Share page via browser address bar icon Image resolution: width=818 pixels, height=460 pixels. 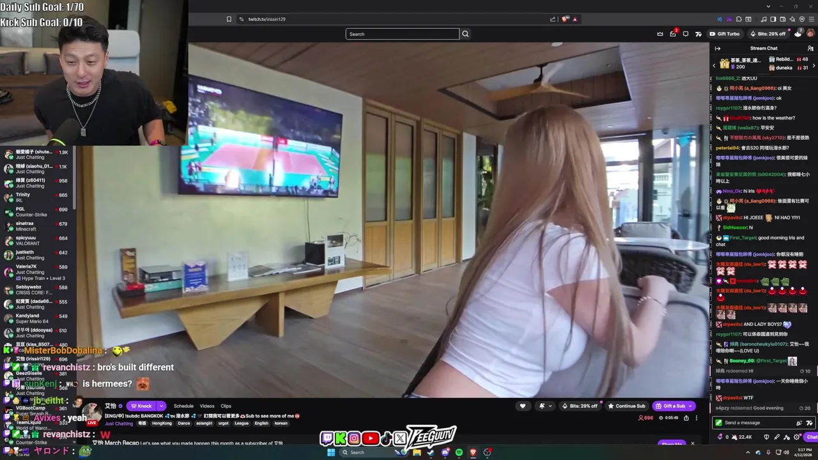tap(553, 19)
